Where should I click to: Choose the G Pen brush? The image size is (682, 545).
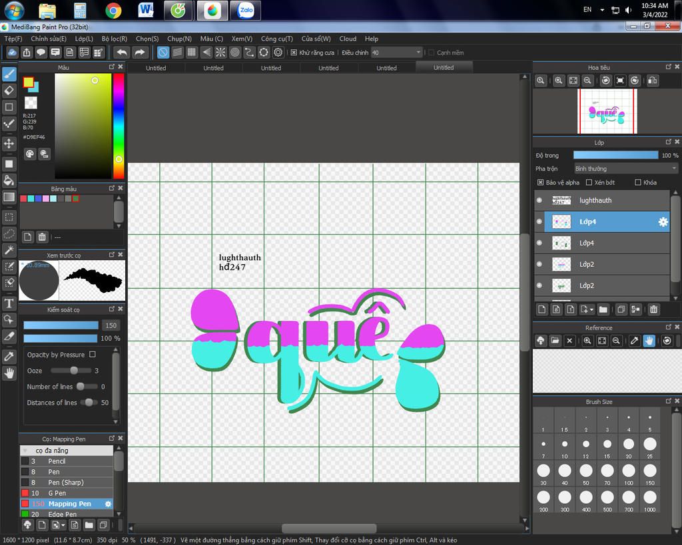[x=67, y=493]
